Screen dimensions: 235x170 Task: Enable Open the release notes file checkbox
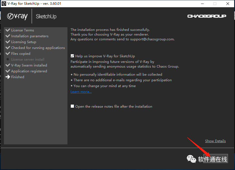tap(72, 106)
